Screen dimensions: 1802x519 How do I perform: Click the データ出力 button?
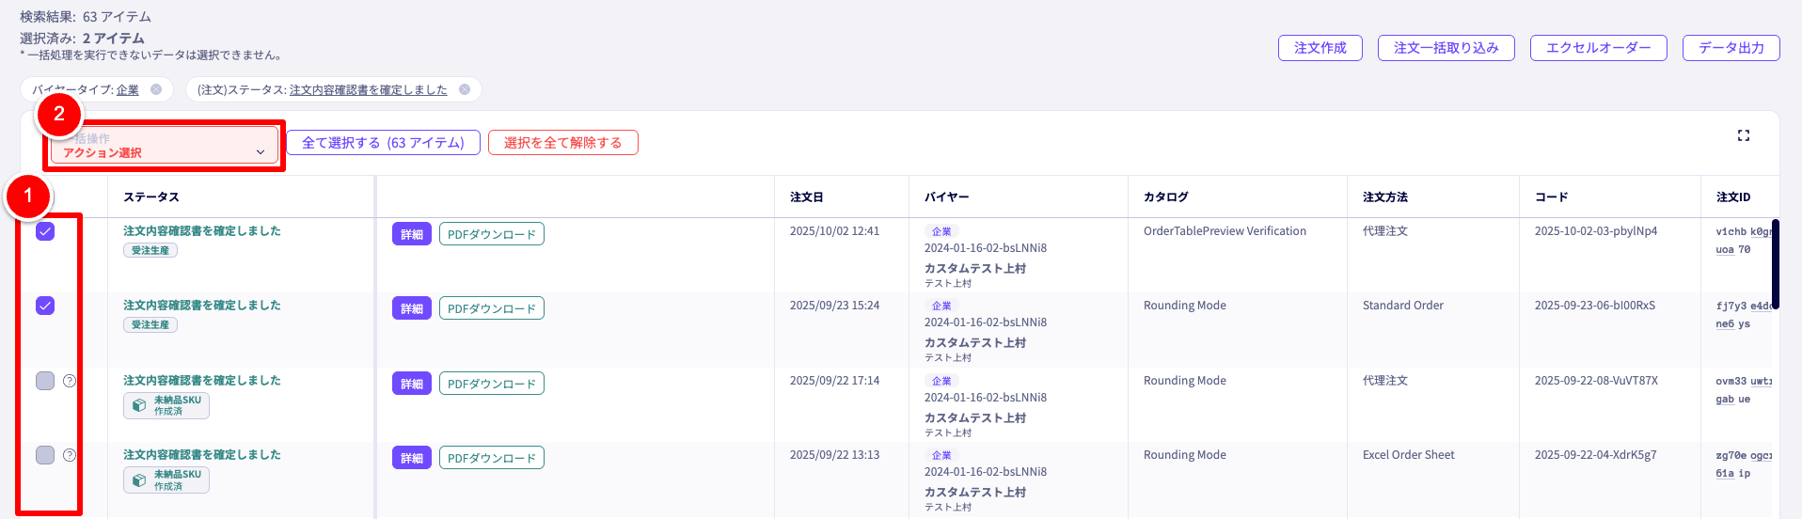point(1731,48)
